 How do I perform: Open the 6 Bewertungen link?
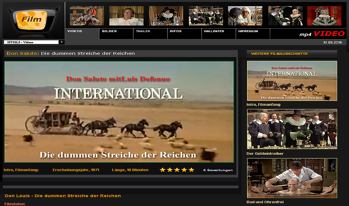click(218, 170)
